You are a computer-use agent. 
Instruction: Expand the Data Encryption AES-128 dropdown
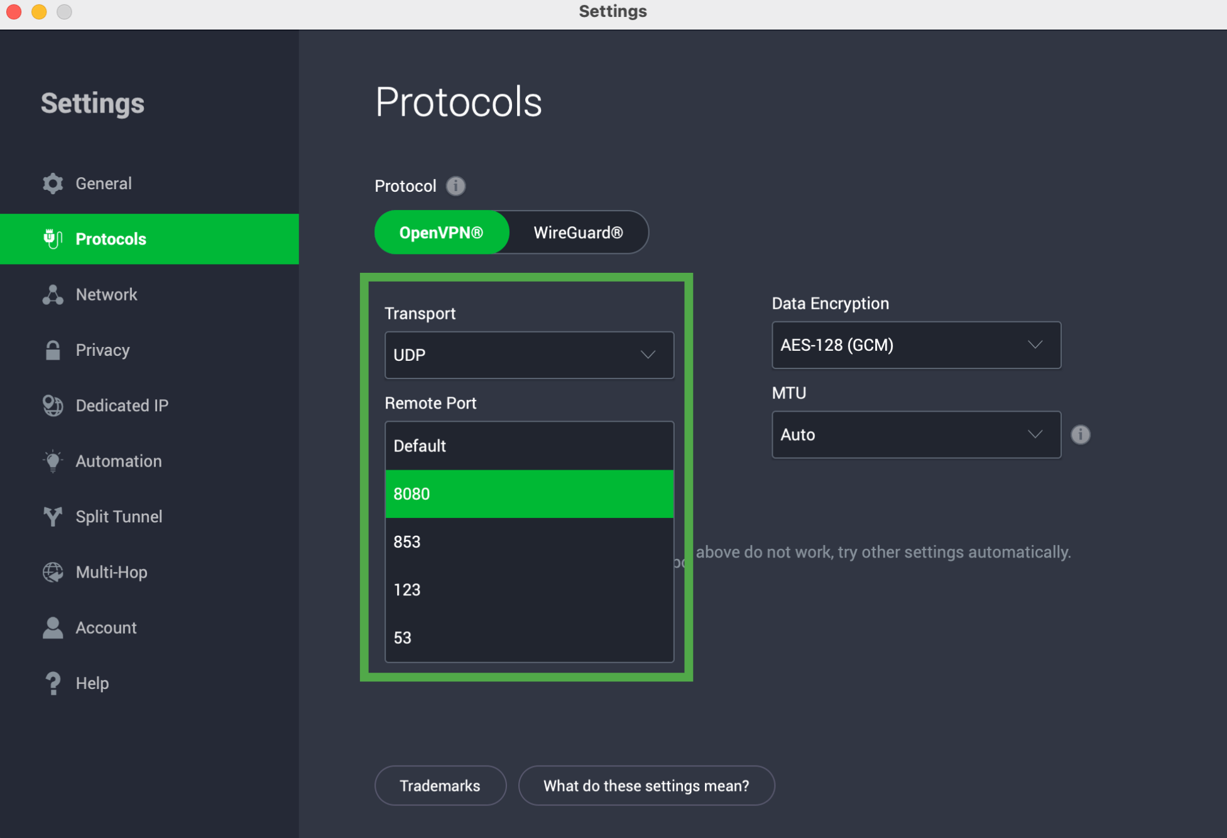tap(916, 345)
